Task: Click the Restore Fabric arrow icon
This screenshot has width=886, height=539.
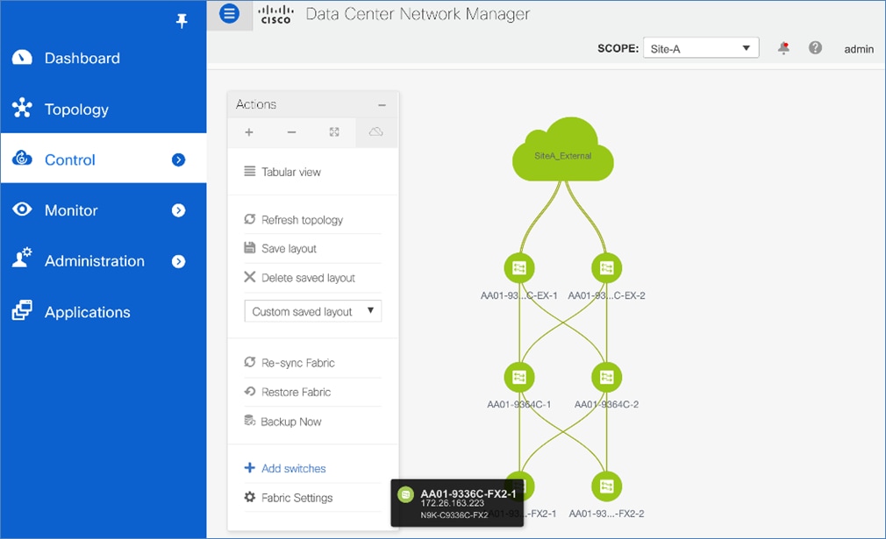Action: tap(249, 391)
